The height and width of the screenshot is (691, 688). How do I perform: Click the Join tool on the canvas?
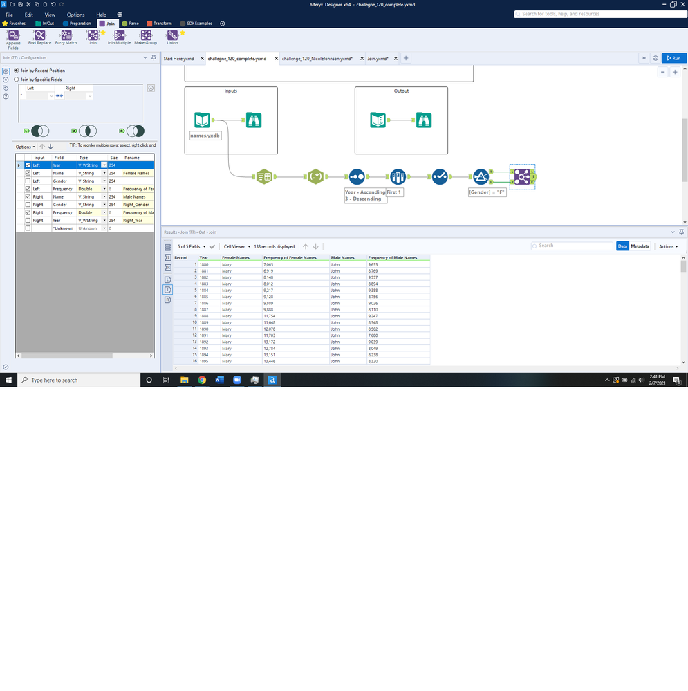coord(522,176)
